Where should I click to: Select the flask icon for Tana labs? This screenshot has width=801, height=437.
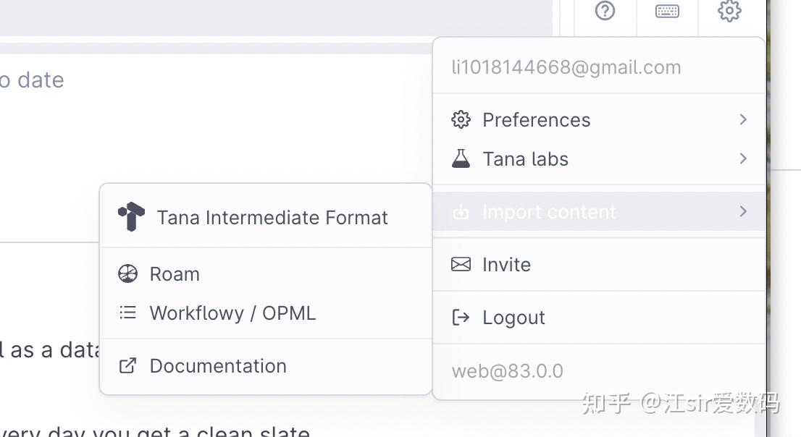click(461, 158)
